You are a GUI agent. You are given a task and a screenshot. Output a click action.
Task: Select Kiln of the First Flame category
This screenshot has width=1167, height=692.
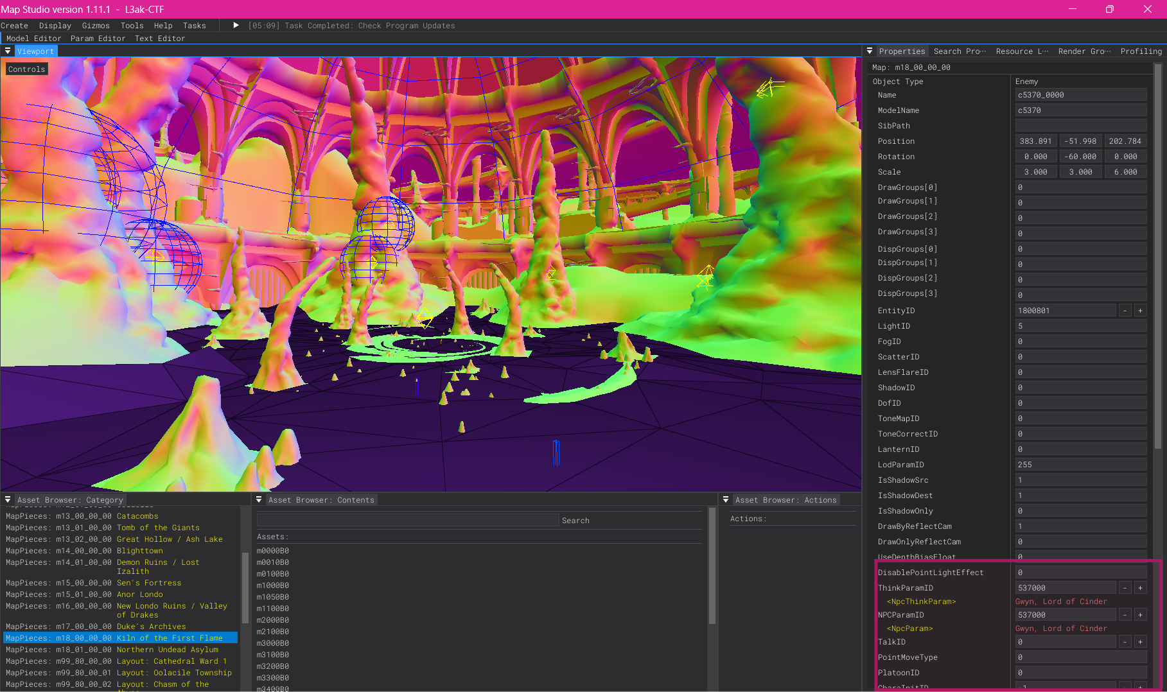[x=121, y=638]
